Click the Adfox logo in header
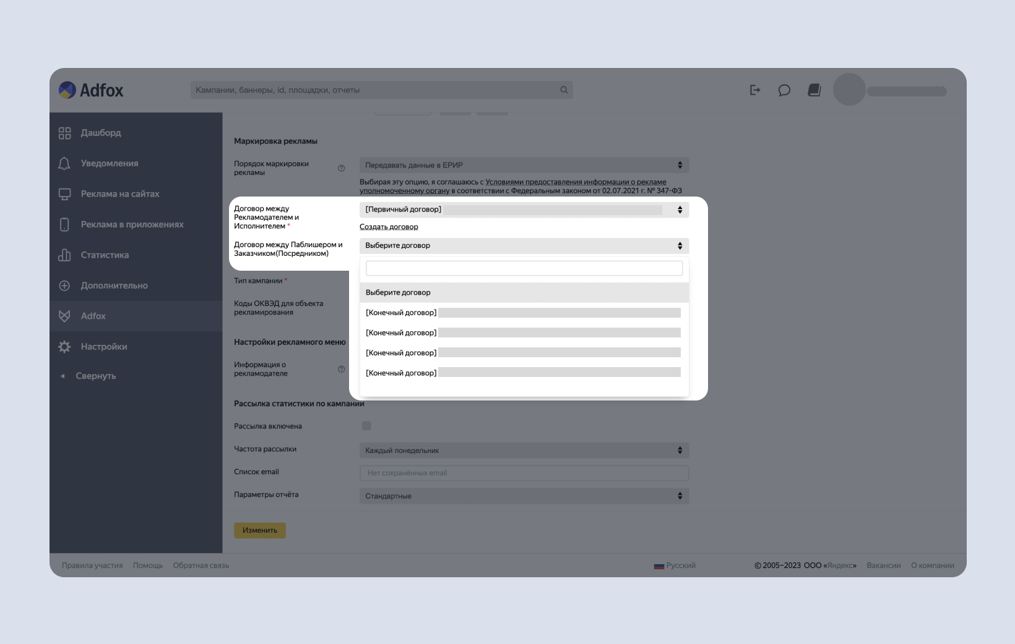The image size is (1015, 644). pos(91,90)
